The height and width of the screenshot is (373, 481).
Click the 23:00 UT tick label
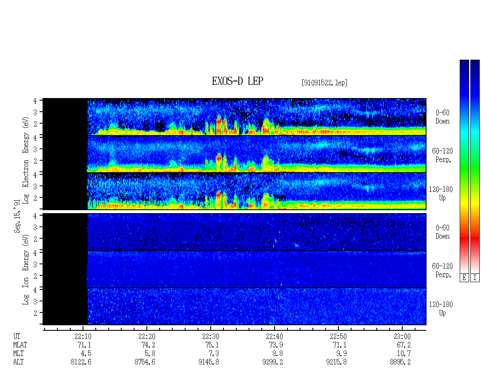coord(402,336)
